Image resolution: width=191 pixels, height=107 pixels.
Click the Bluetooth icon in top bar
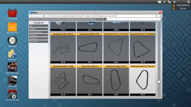coord(164,2)
